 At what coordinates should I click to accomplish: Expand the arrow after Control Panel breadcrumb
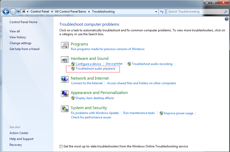[x=52, y=12]
